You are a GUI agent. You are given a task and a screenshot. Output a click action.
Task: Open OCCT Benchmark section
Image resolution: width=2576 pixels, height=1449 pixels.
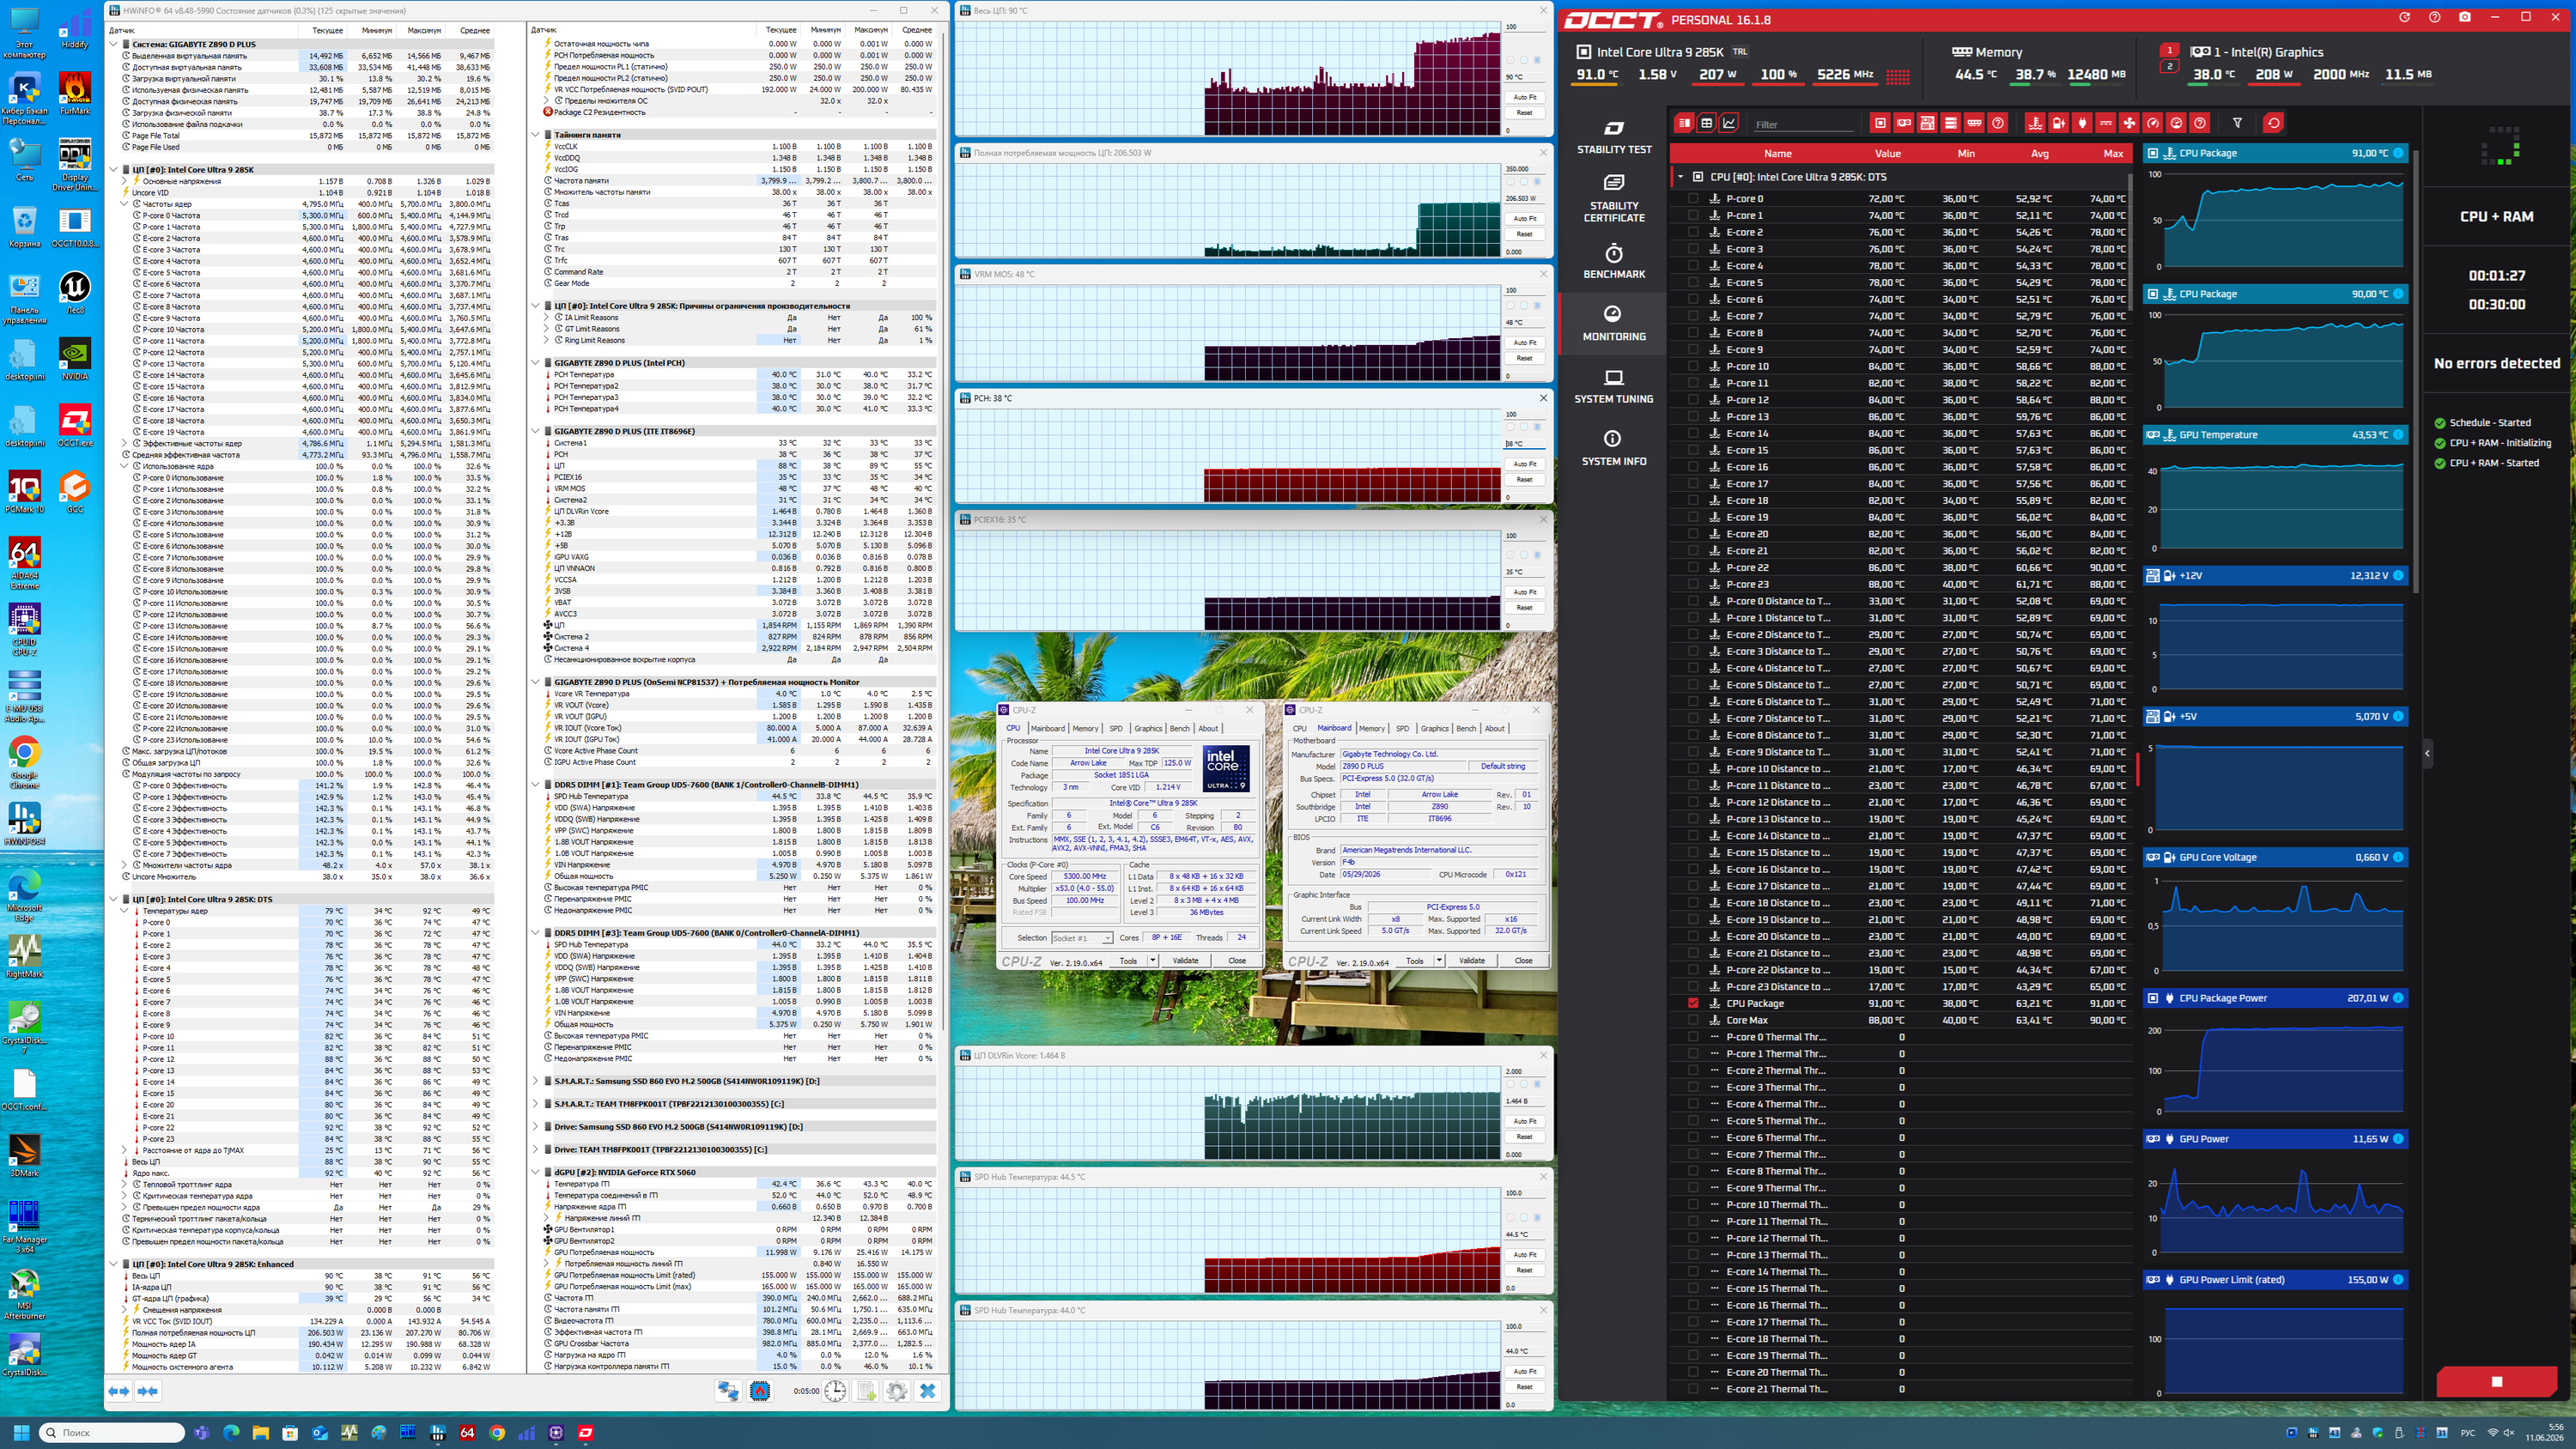[x=1614, y=262]
